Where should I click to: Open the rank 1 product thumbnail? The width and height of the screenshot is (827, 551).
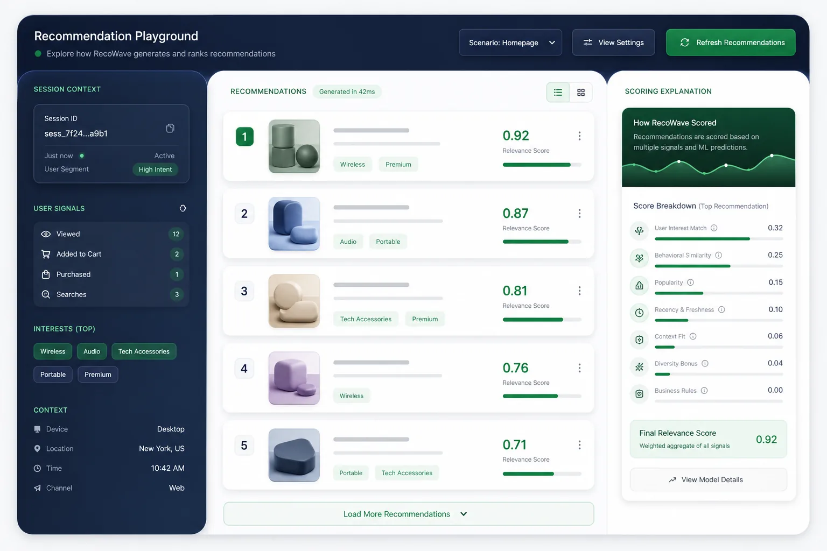(294, 146)
